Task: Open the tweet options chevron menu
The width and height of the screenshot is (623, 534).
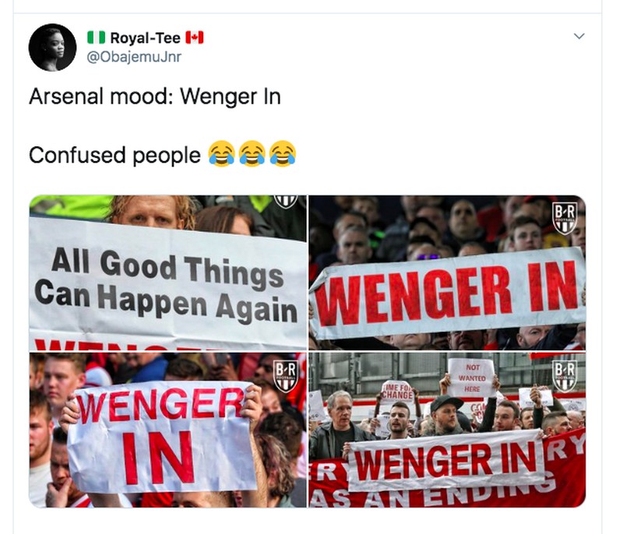Action: coord(579,37)
